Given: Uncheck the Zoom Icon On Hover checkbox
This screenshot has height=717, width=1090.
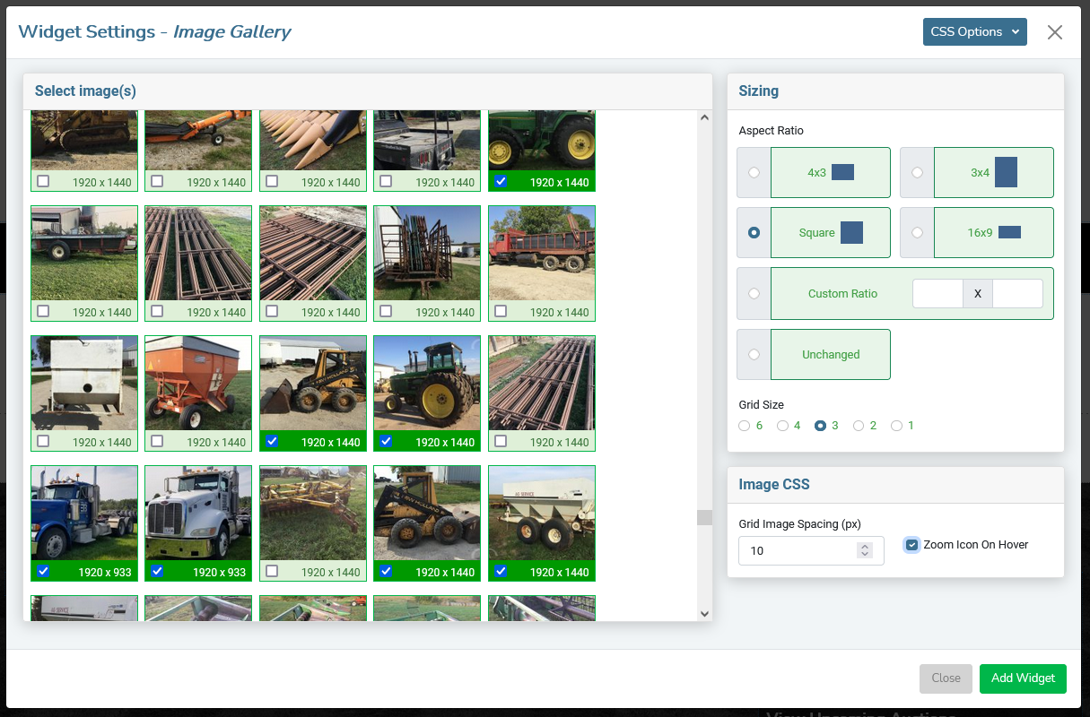Looking at the screenshot, I should point(911,545).
